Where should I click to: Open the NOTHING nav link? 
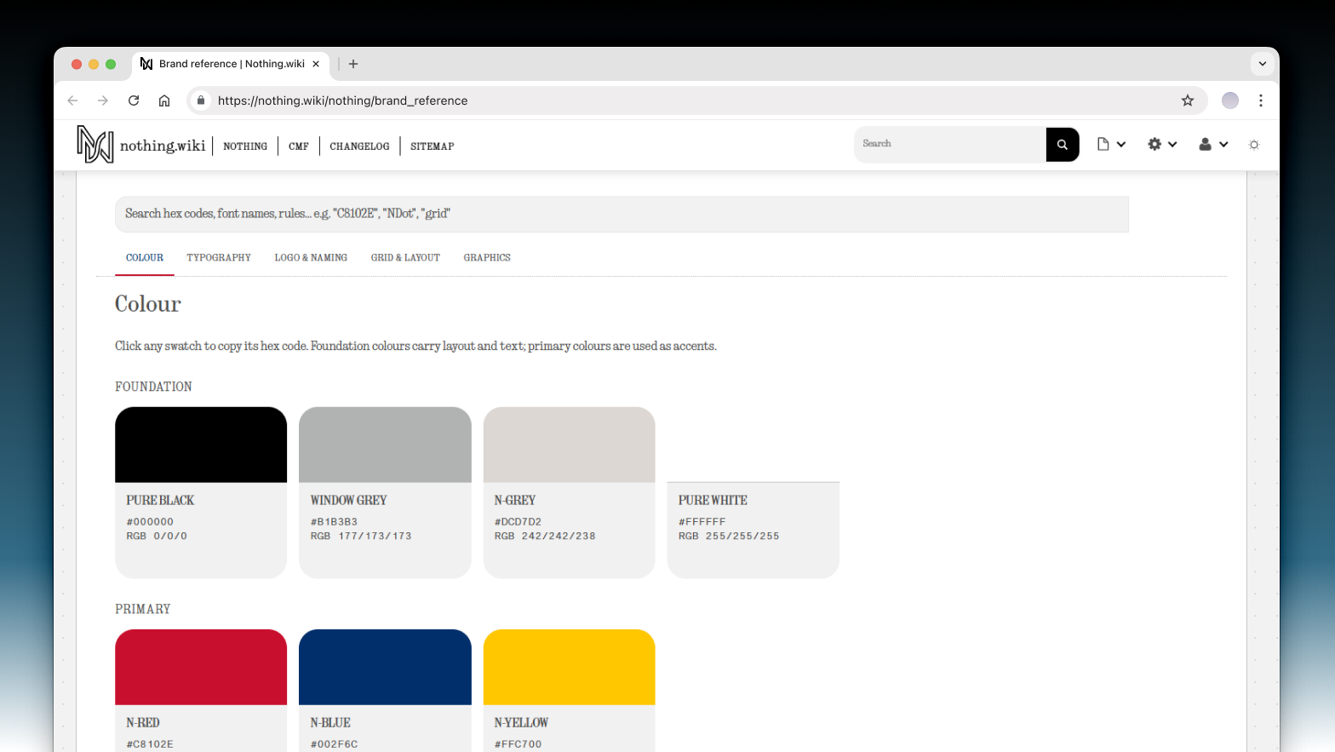coord(245,146)
